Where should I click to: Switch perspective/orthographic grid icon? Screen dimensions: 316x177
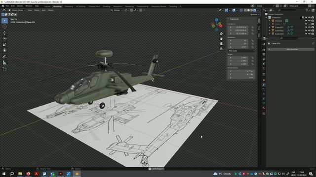221,48
